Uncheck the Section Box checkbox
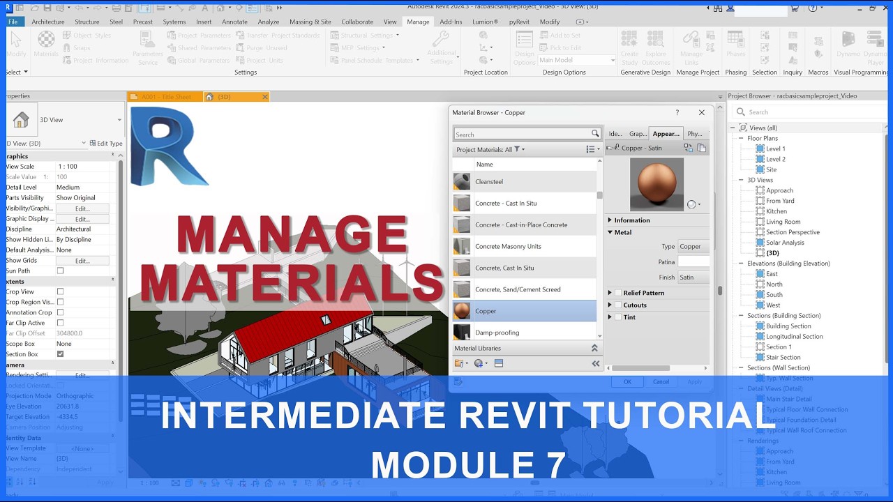Screen dimensions: 893x502 (x=60, y=354)
